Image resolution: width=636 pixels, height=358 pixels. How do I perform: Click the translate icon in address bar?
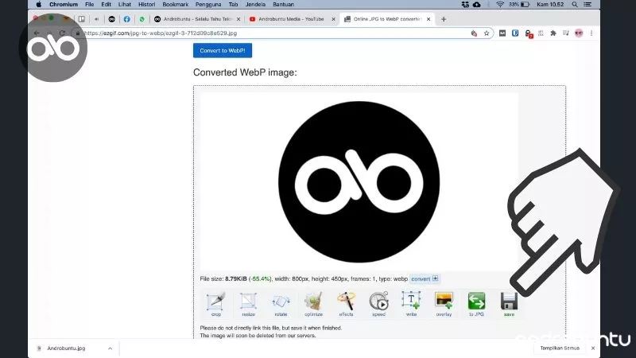click(474, 33)
